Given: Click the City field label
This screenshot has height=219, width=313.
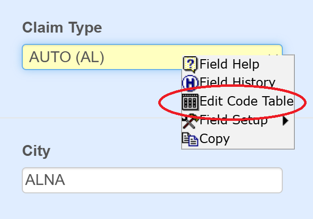Looking at the screenshot, I should [36, 151].
